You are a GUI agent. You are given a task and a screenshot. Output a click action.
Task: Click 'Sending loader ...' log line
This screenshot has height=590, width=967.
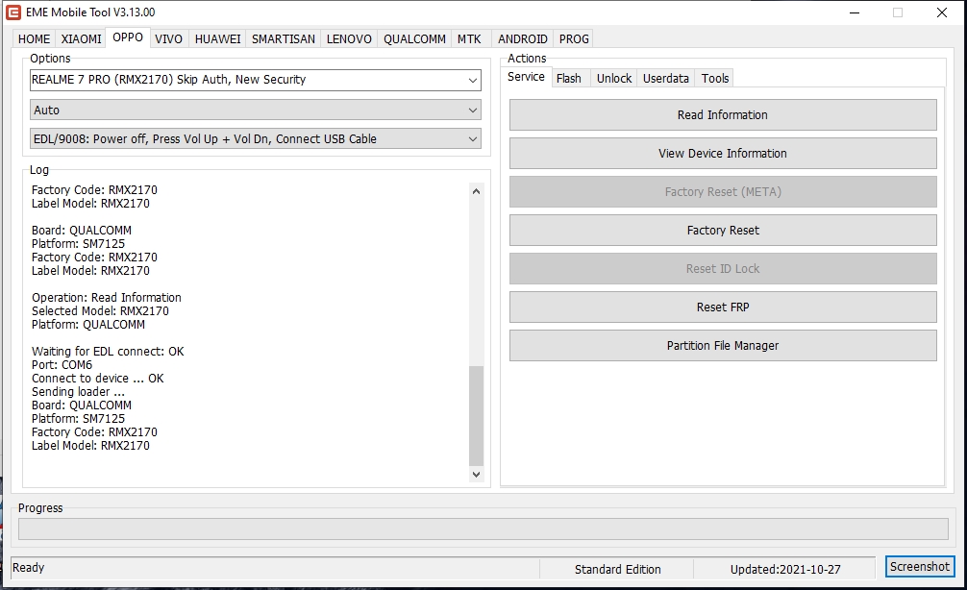[78, 391]
